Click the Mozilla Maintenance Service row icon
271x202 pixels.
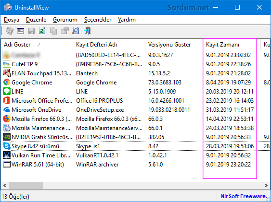tap(7, 128)
